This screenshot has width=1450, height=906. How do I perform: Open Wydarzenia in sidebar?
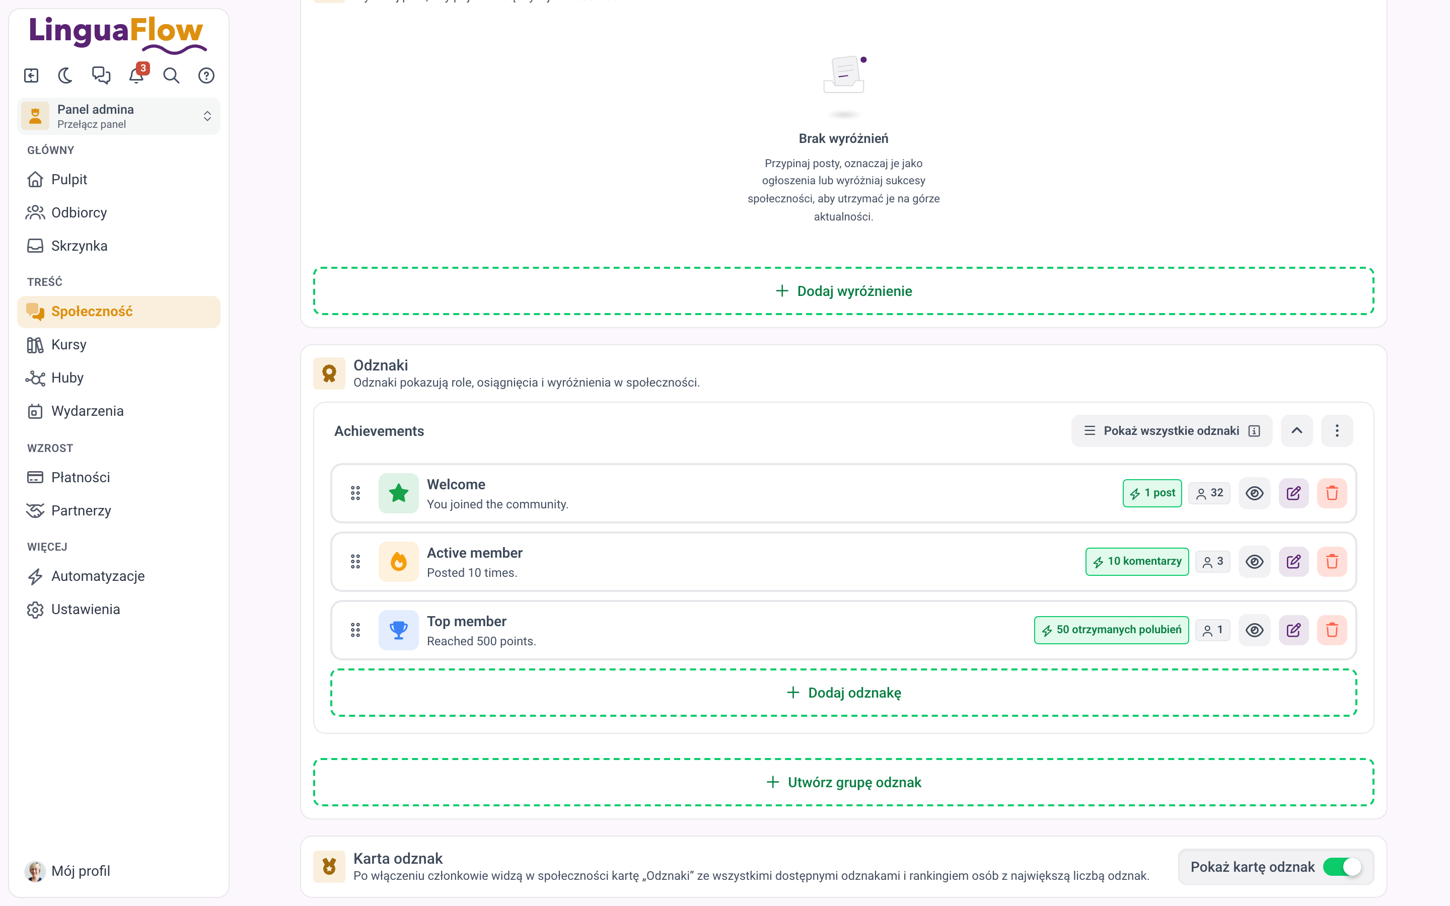tap(119, 411)
